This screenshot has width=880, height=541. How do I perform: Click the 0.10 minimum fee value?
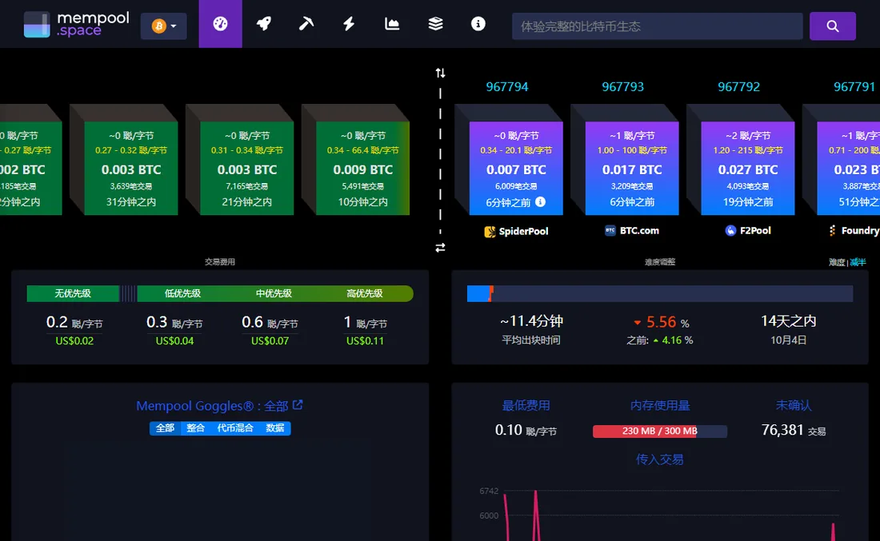(x=526, y=430)
